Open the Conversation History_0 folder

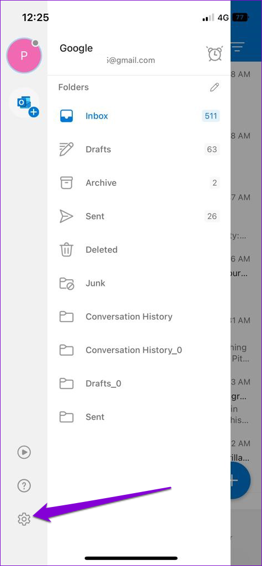[139, 350]
